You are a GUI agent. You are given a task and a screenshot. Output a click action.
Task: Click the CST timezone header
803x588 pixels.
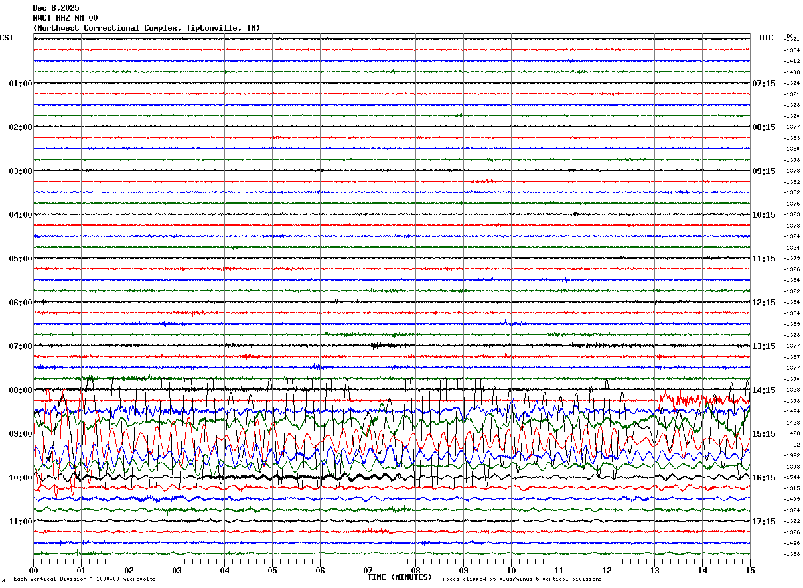click(7, 38)
